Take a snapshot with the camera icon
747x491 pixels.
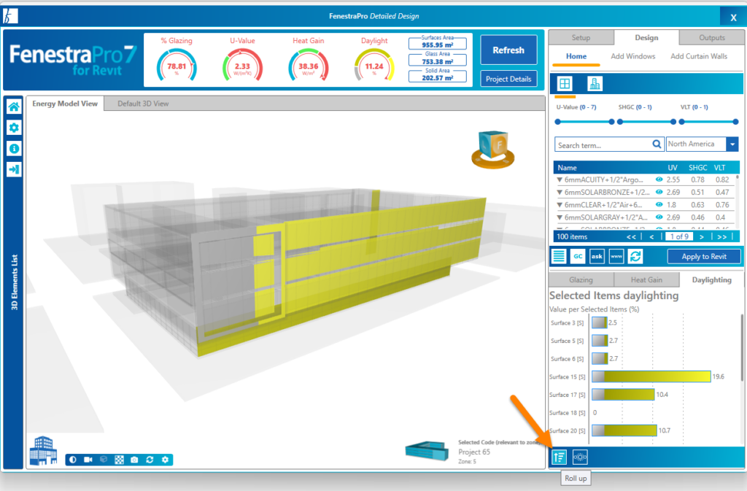134,460
